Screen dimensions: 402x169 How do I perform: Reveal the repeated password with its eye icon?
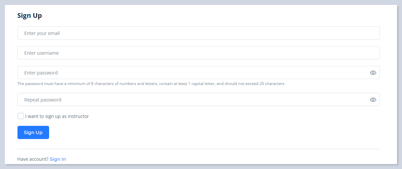373,100
